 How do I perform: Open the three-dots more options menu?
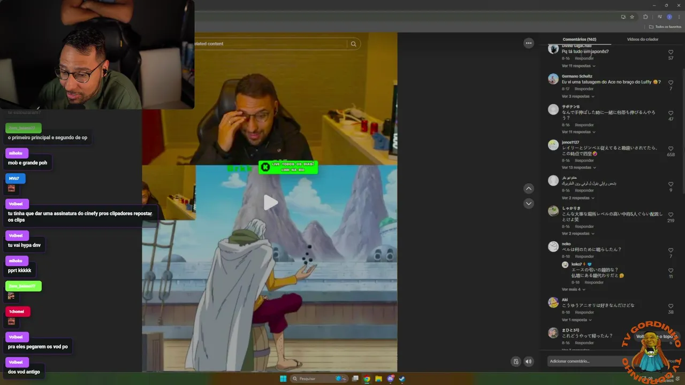click(x=529, y=43)
